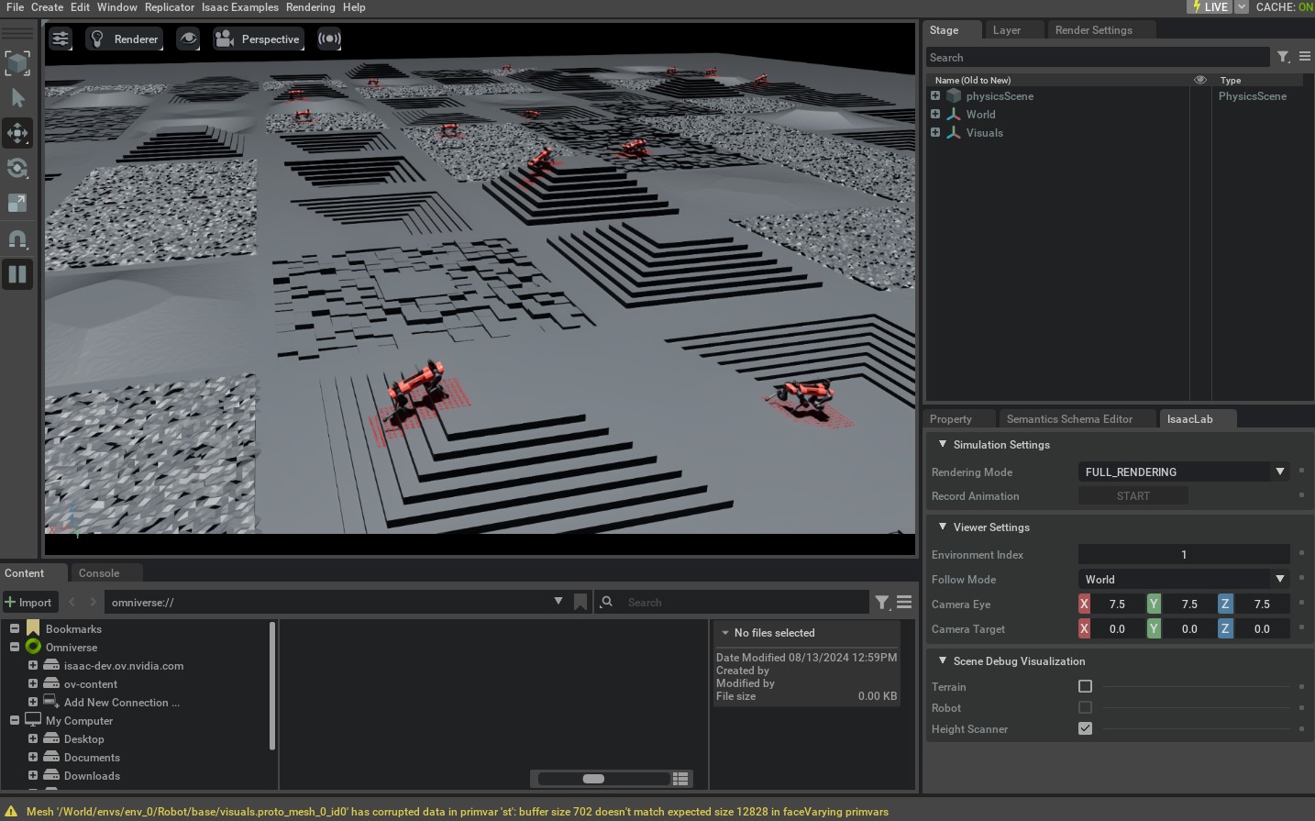Click the Camera Target Z value field
Image resolution: width=1315 pixels, height=821 pixels.
(x=1262, y=628)
